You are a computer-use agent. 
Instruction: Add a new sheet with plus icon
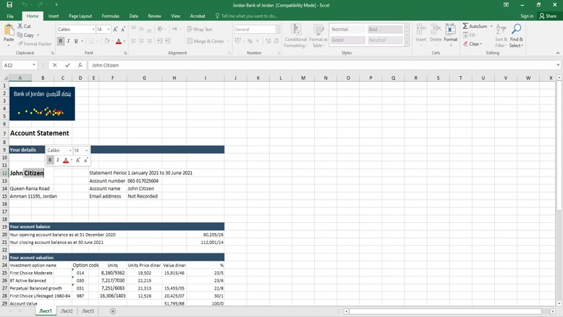[113, 311]
